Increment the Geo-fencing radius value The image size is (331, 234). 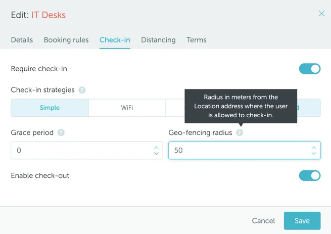coord(314,148)
